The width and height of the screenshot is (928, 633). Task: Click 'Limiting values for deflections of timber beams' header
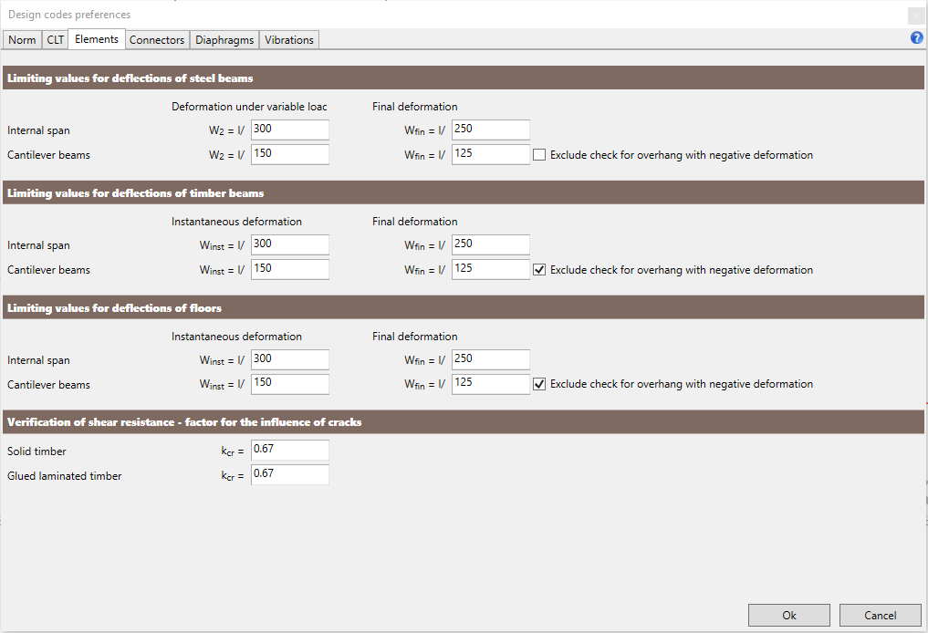click(x=464, y=192)
